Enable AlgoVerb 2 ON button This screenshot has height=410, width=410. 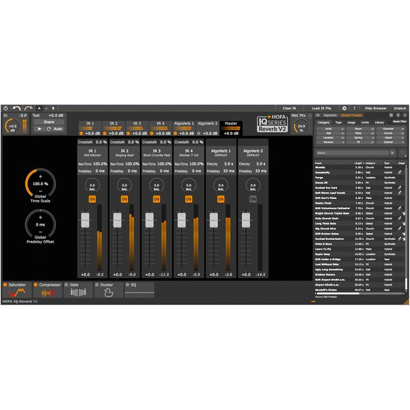[253, 200]
